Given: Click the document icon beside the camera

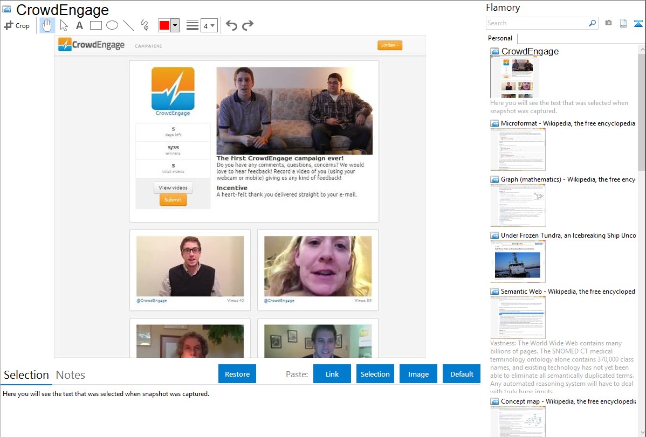Looking at the screenshot, I should (623, 23).
